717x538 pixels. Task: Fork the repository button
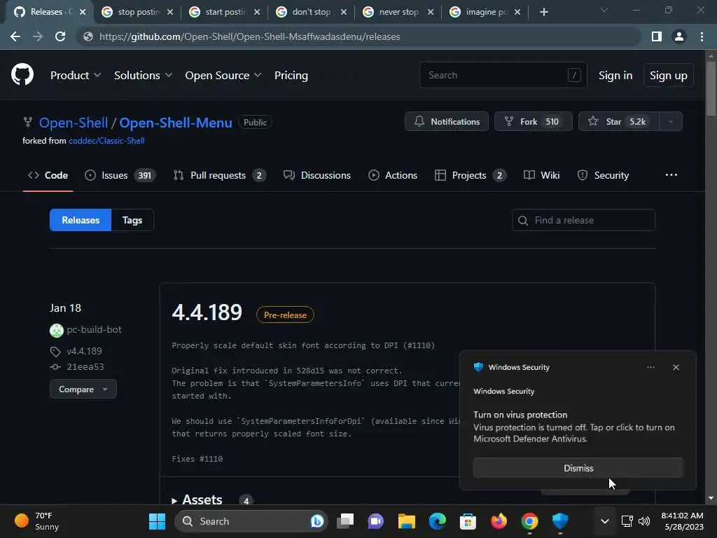coord(533,122)
